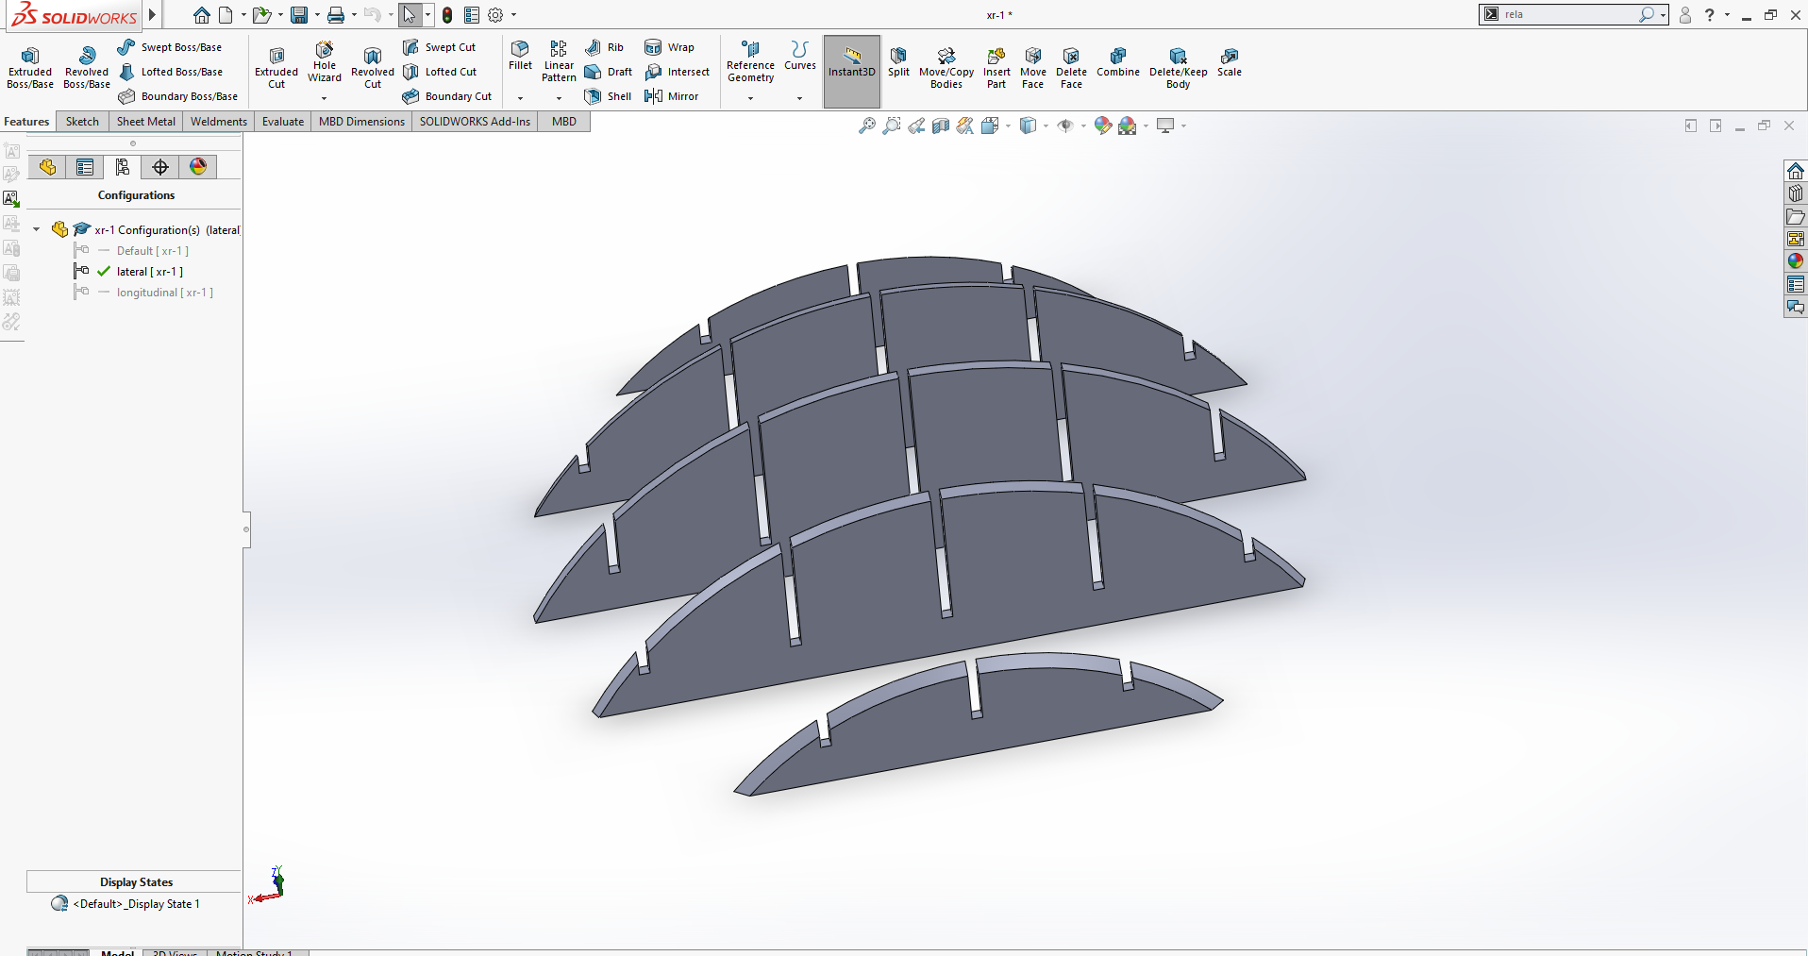Select the lateral [xr-1] configuration
The image size is (1808, 956).
click(150, 272)
